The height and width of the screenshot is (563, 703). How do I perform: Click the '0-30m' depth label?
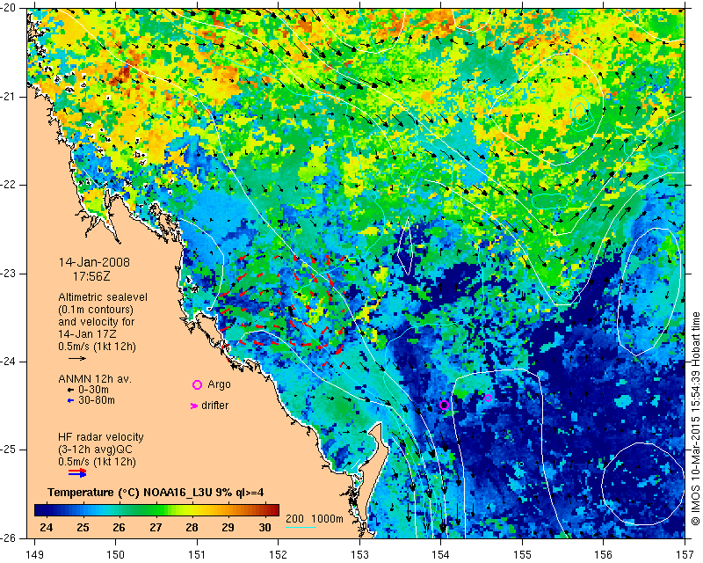coord(93,391)
